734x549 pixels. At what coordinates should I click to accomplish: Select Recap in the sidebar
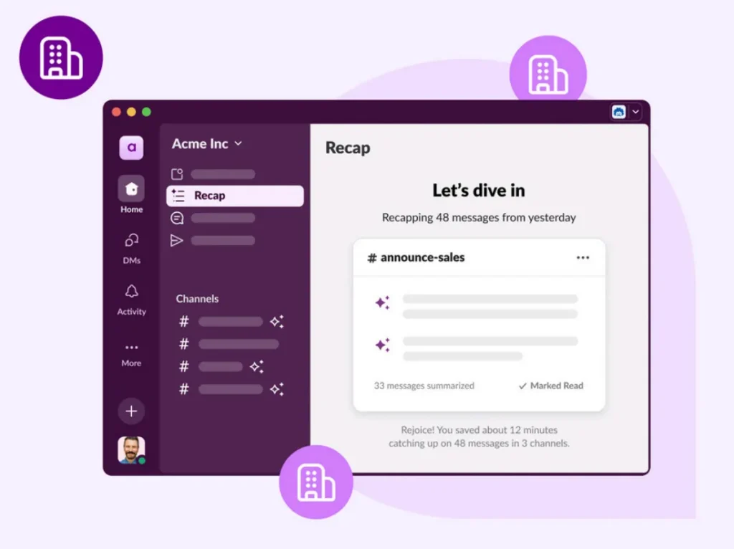point(211,195)
